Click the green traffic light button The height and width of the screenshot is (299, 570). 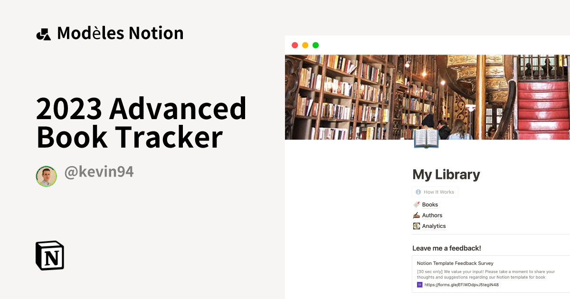(315, 45)
